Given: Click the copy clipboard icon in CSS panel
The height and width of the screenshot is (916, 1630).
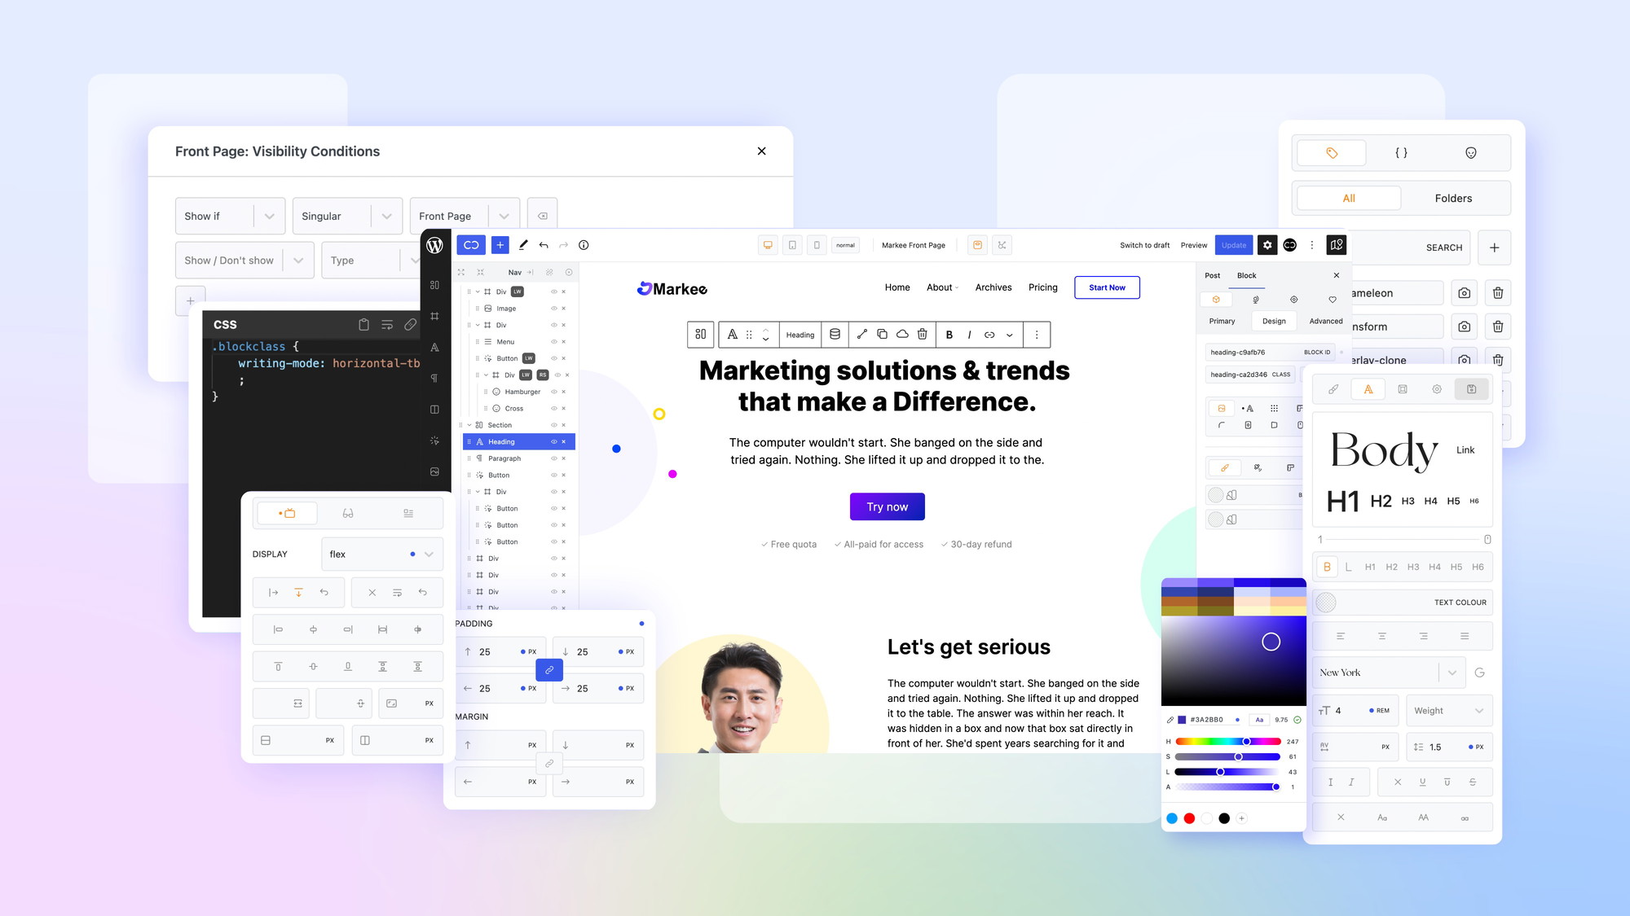Looking at the screenshot, I should click(x=363, y=325).
